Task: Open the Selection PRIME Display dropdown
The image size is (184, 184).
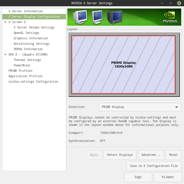Action: point(140,107)
